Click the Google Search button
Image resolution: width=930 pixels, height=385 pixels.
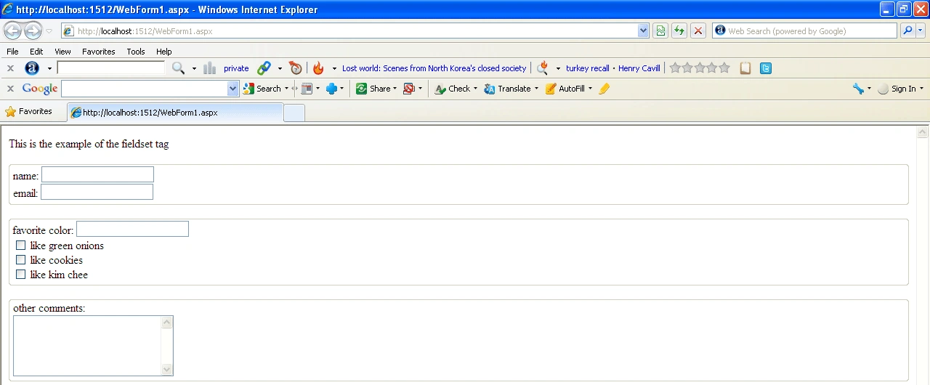click(x=262, y=89)
